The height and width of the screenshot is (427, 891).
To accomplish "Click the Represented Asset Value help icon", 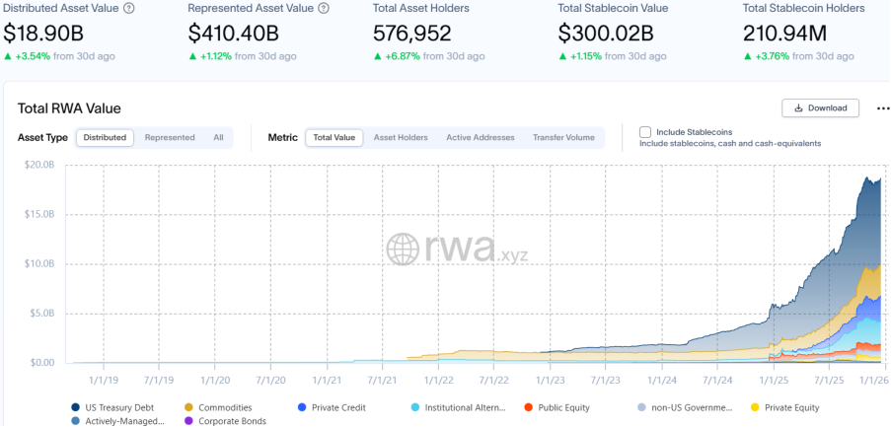I will [x=324, y=9].
